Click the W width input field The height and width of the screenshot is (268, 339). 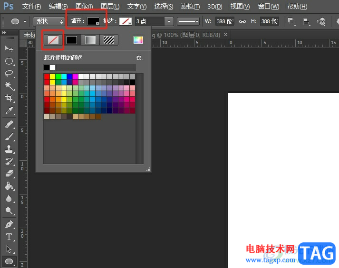click(x=224, y=21)
